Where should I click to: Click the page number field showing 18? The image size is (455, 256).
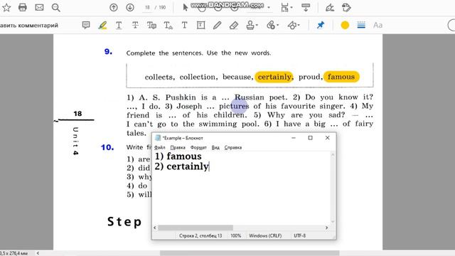coord(147,8)
